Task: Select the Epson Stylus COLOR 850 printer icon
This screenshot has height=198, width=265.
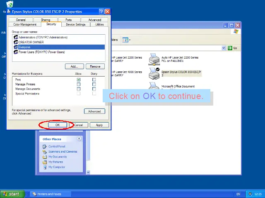Action: [x=154, y=73]
